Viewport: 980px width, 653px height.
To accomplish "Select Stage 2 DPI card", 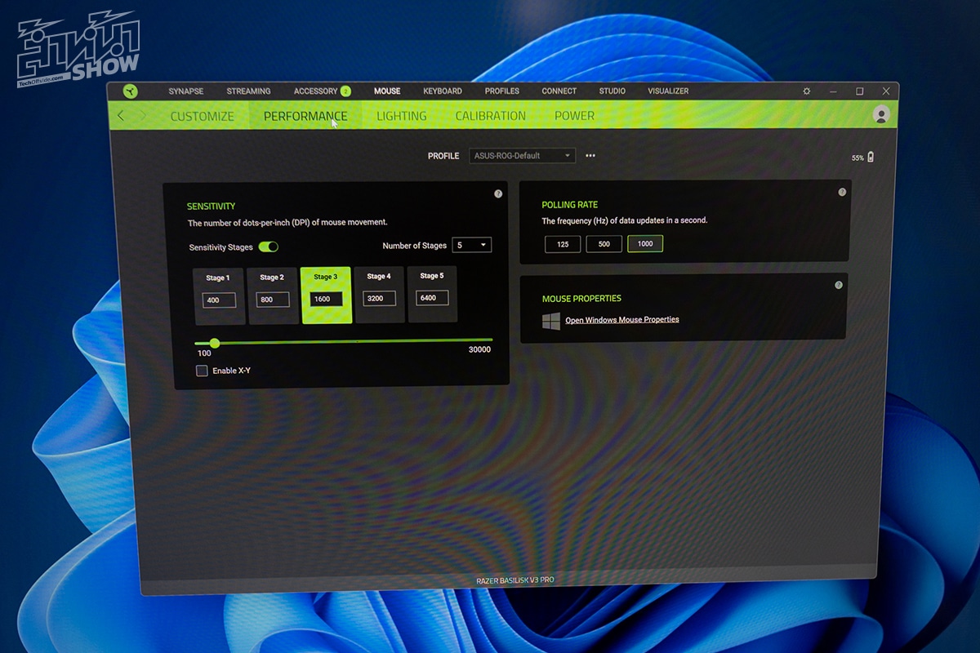I will 273,295.
